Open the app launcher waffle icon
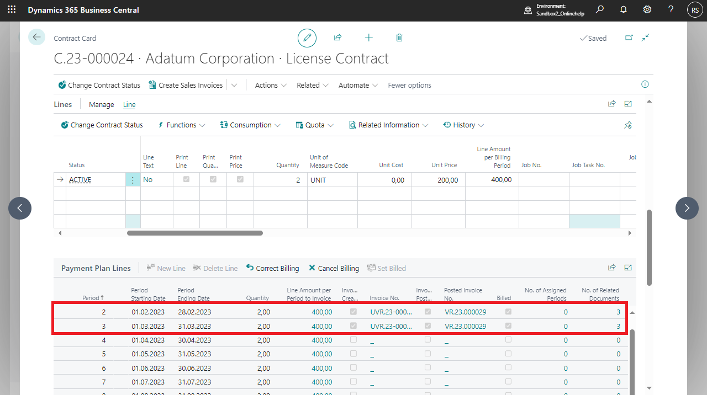The width and height of the screenshot is (707, 395). tap(12, 10)
